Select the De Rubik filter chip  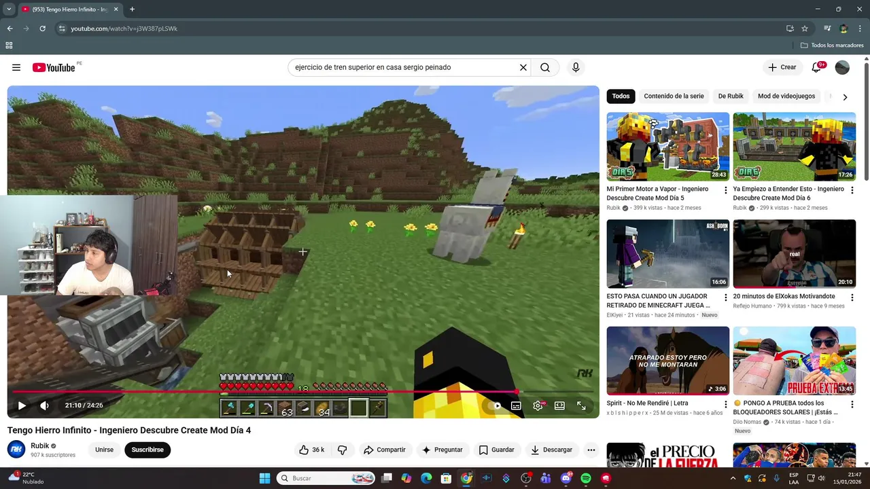(x=731, y=96)
